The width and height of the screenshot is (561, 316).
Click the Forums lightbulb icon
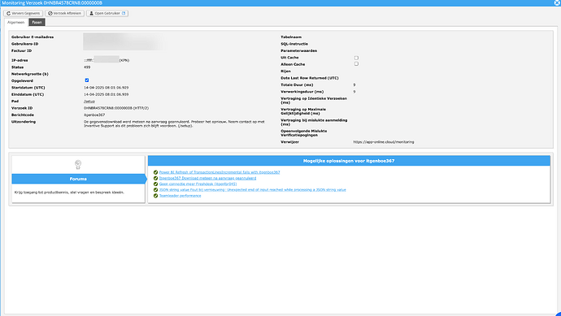click(x=78, y=165)
